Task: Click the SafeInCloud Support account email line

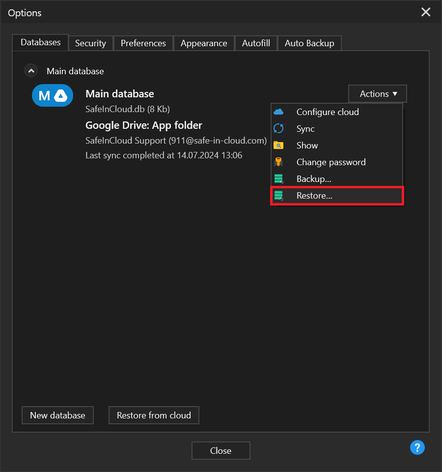Action: [x=176, y=141]
